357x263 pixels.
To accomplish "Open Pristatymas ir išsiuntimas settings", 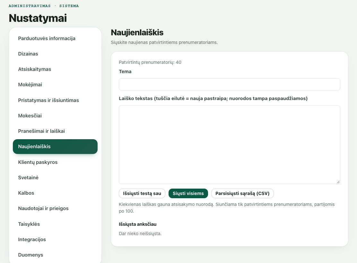I will point(55,100).
